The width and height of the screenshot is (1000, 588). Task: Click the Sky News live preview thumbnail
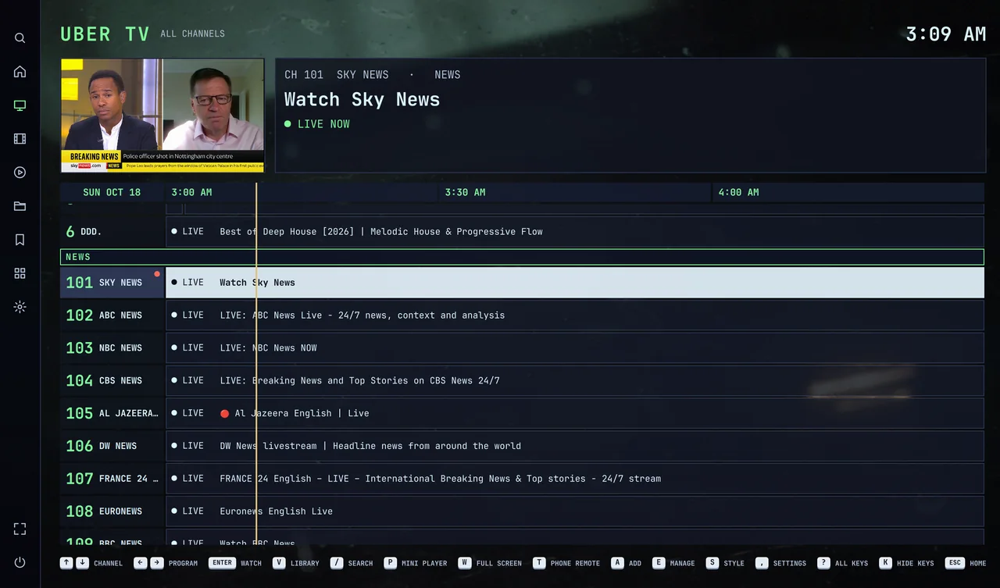[162, 116]
